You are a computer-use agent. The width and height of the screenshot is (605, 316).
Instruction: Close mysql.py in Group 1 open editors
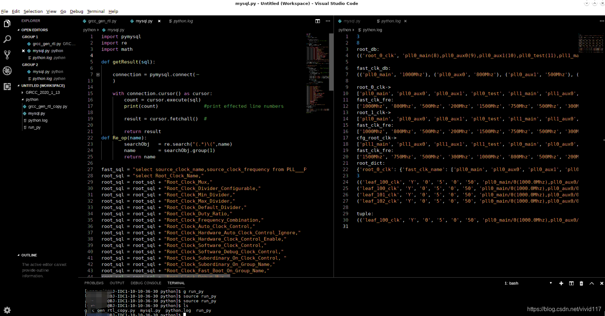pos(24,51)
